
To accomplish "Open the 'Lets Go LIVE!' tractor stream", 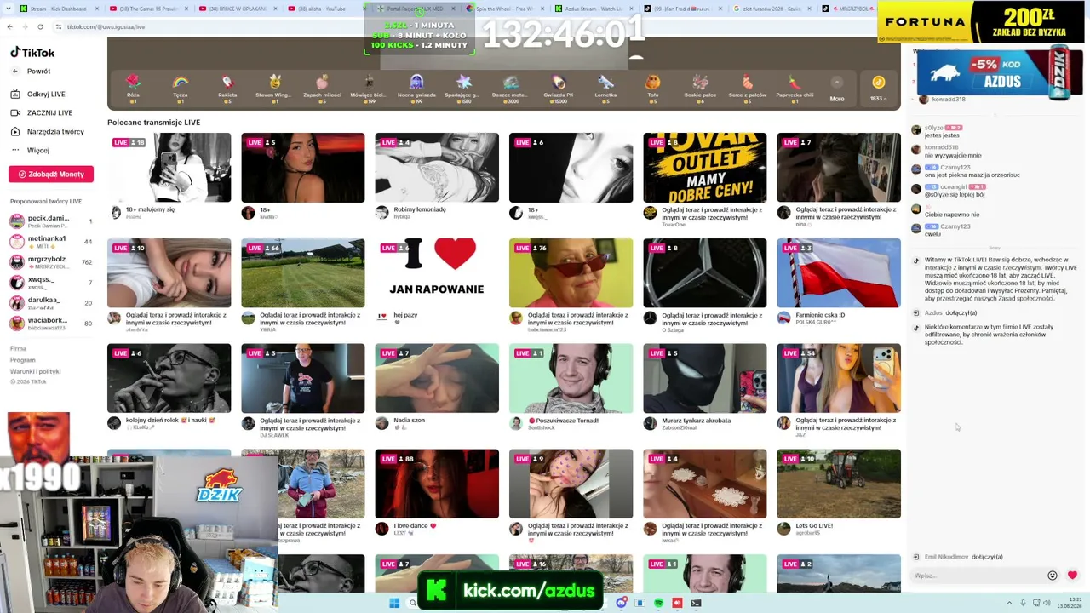I will pyautogui.click(x=839, y=484).
